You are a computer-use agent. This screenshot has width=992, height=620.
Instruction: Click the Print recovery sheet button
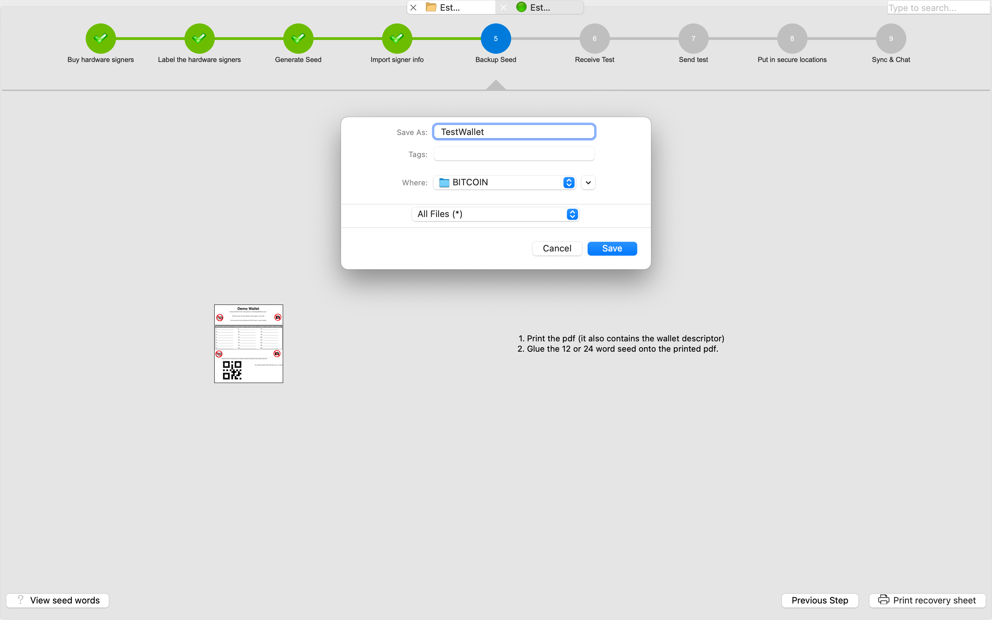click(x=927, y=600)
